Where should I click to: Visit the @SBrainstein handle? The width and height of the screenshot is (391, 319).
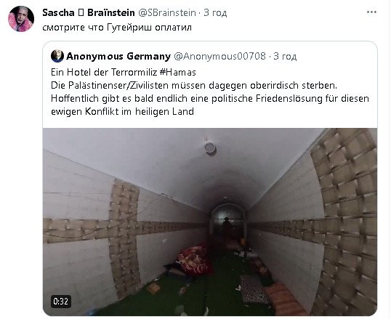(167, 13)
